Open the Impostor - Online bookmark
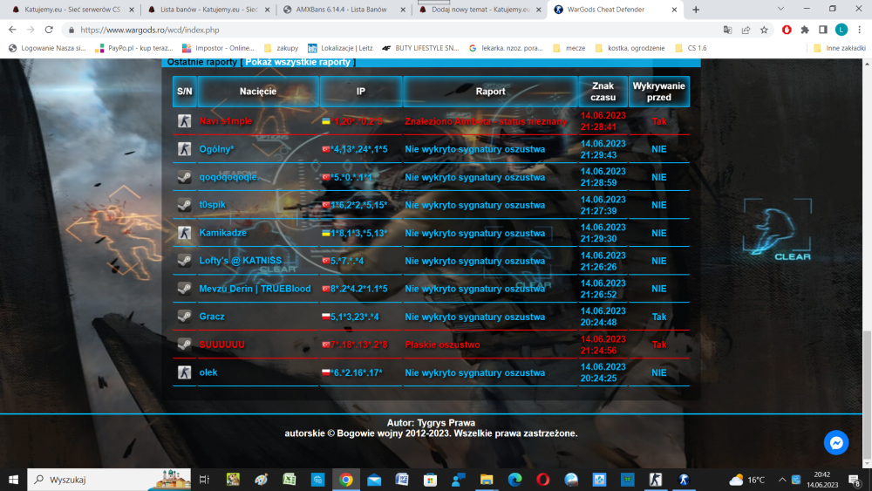Viewport: 872px width, 491px height. click(x=218, y=48)
